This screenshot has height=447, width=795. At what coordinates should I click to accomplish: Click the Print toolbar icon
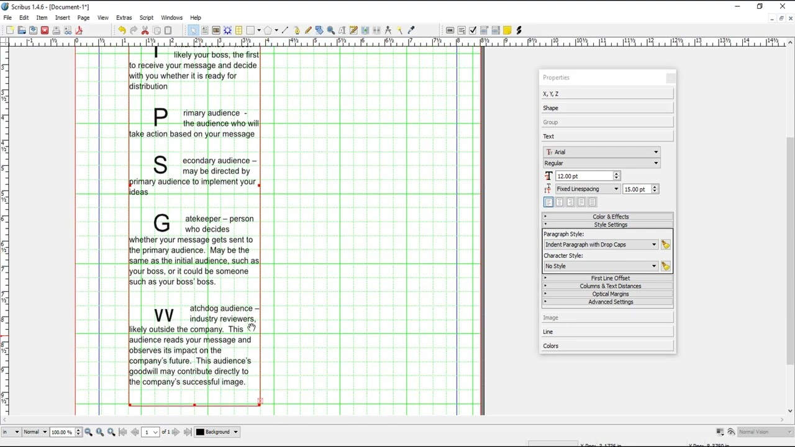click(56, 30)
